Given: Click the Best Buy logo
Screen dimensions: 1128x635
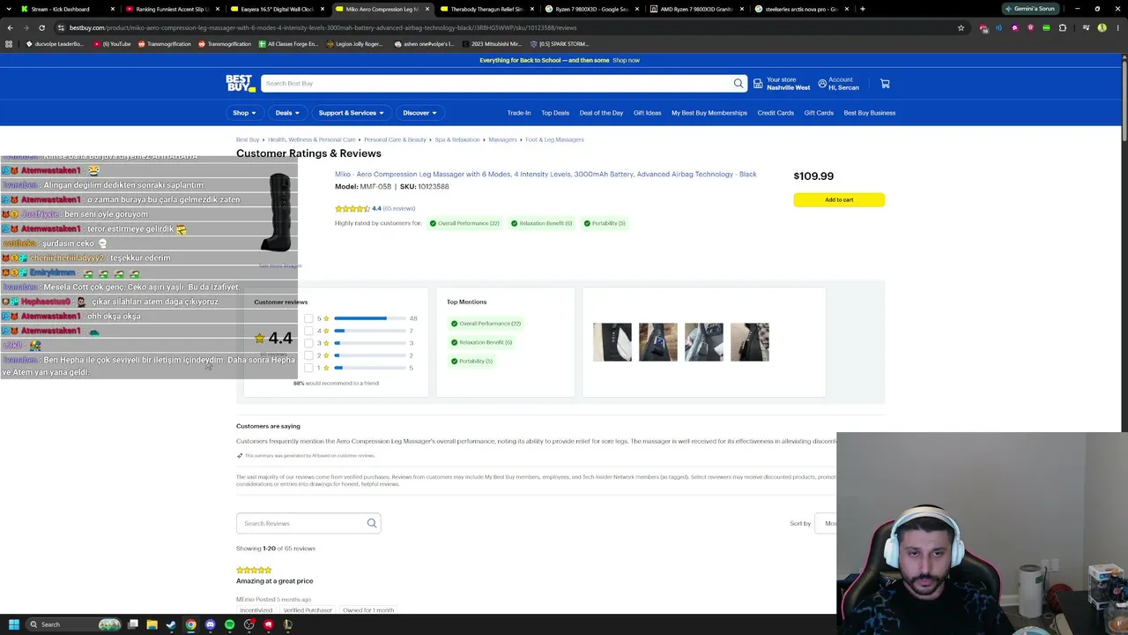Looking at the screenshot, I should pyautogui.click(x=241, y=84).
